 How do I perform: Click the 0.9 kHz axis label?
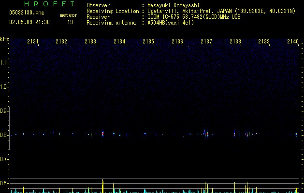tap(4, 111)
